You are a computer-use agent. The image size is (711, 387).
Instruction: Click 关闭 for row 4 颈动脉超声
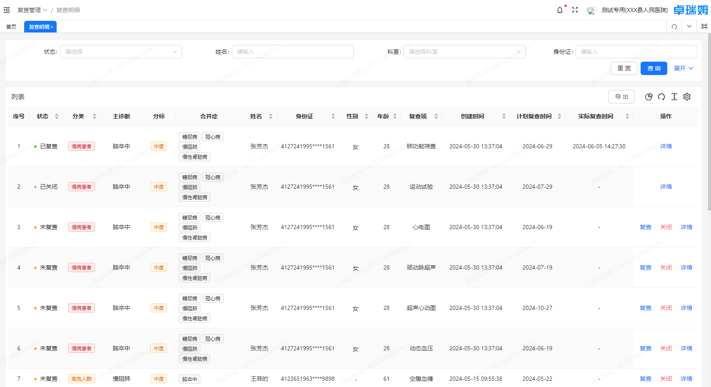pyautogui.click(x=666, y=267)
